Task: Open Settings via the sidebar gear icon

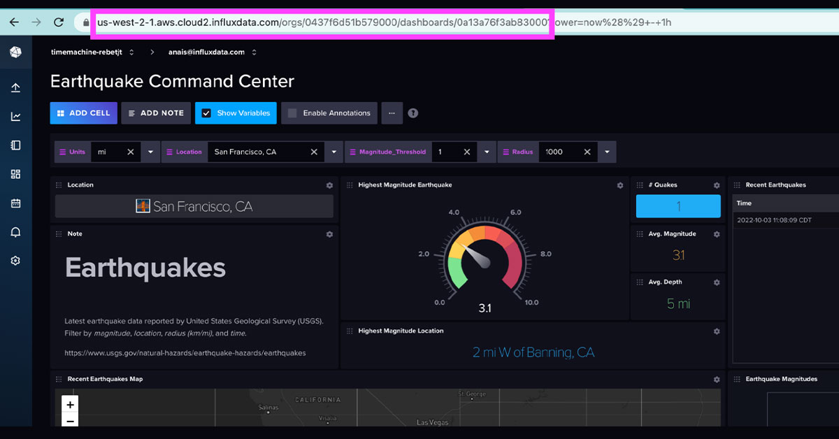Action: [x=15, y=261]
